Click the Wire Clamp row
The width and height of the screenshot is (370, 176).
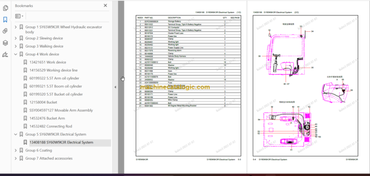188,100
